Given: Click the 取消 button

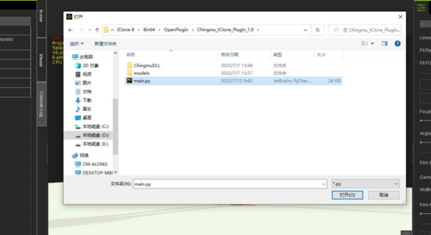Looking at the screenshot, I should tap(384, 195).
